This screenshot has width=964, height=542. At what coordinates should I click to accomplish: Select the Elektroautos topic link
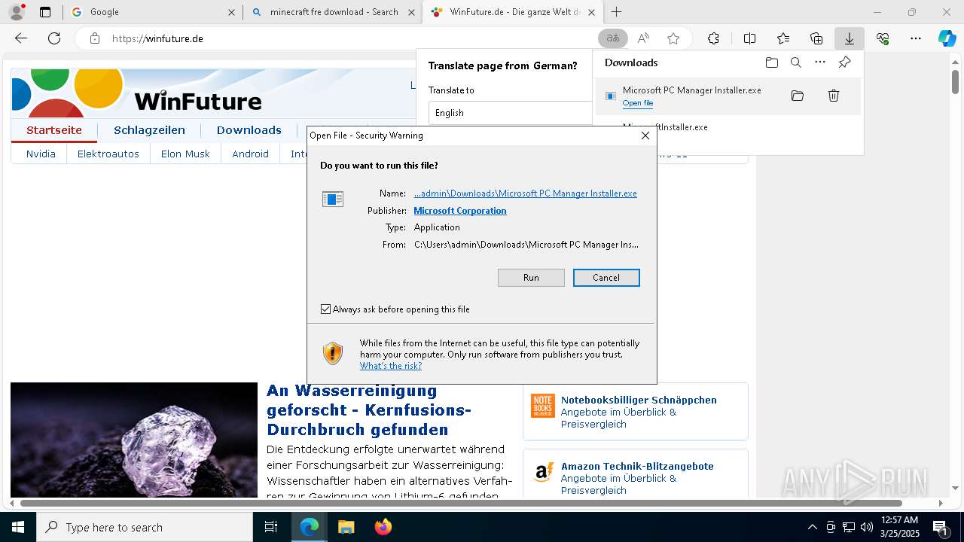coord(108,154)
